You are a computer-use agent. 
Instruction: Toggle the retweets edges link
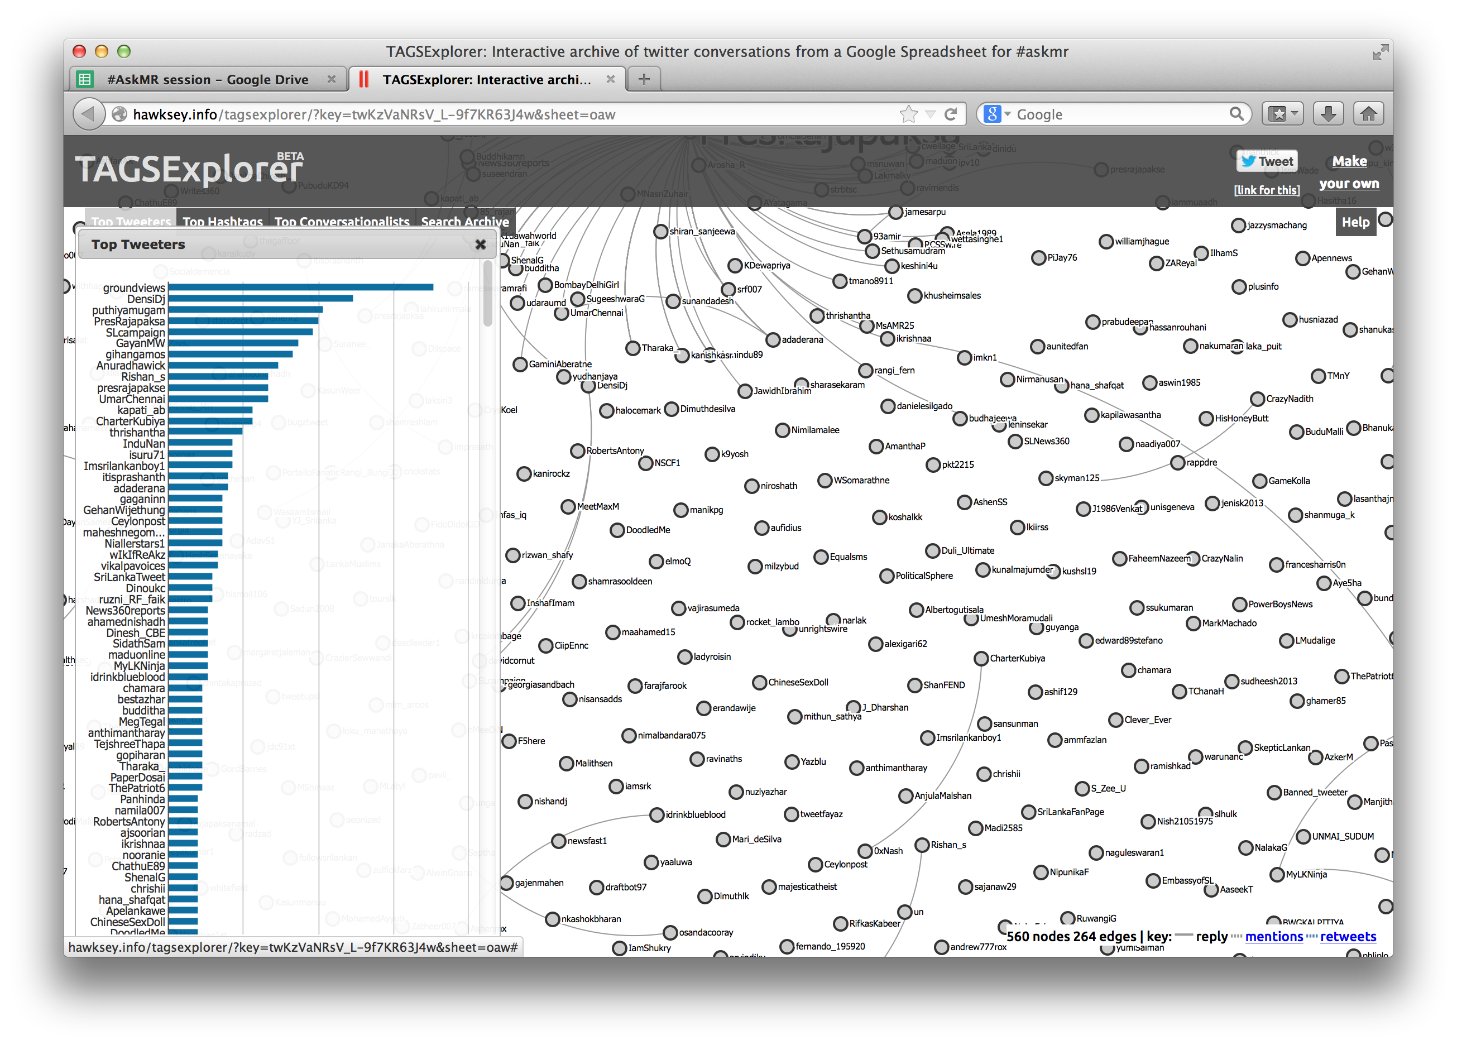pyautogui.click(x=1348, y=937)
